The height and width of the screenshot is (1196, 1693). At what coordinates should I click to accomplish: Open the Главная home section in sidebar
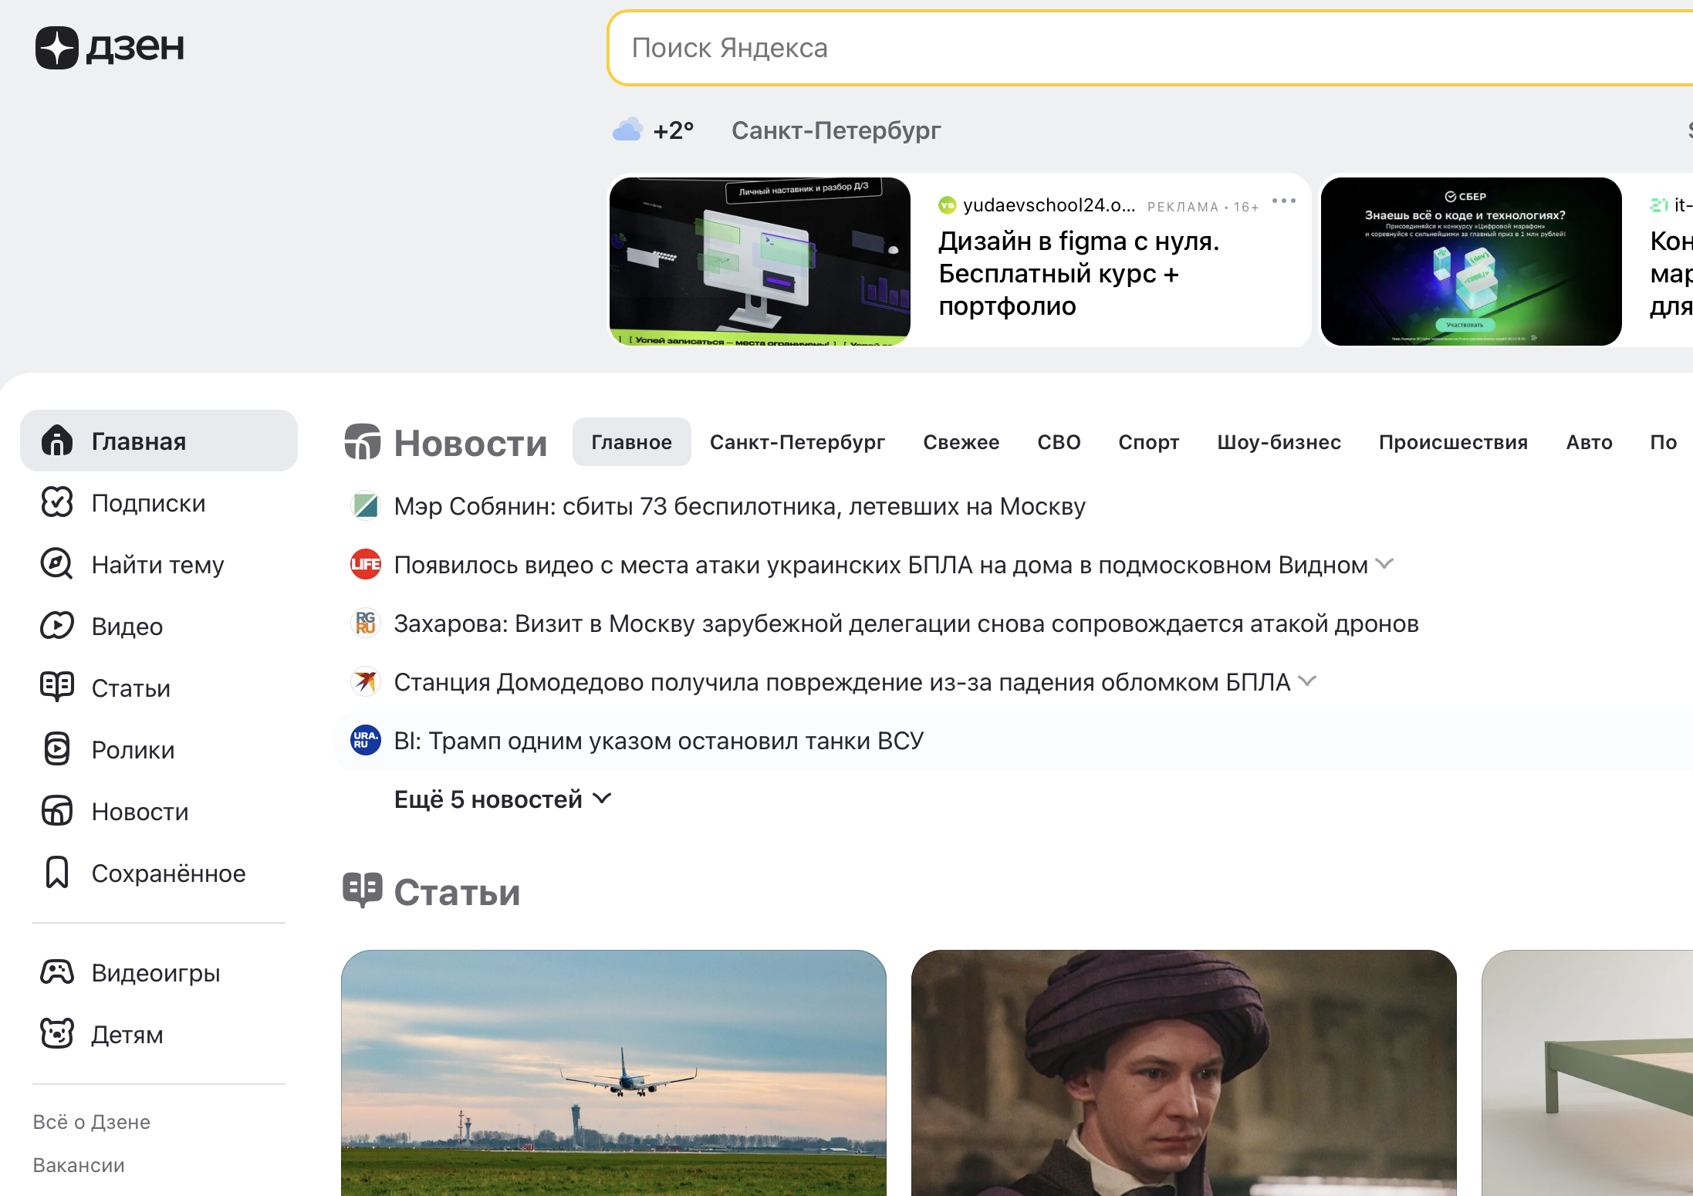coord(58,441)
